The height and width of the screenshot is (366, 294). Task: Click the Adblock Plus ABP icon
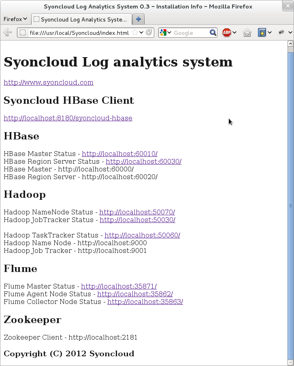[x=227, y=32]
